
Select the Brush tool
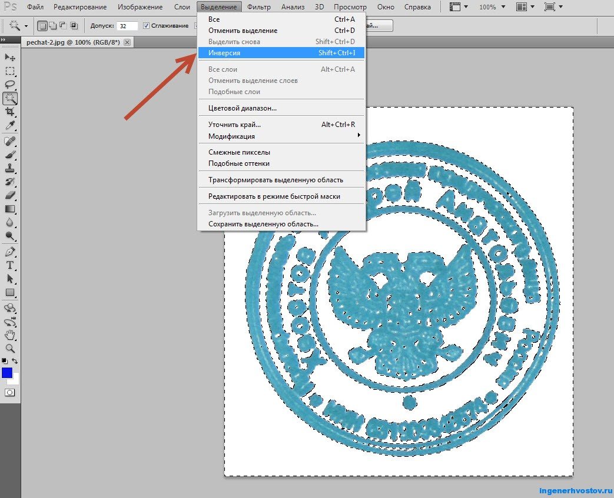[x=10, y=155]
